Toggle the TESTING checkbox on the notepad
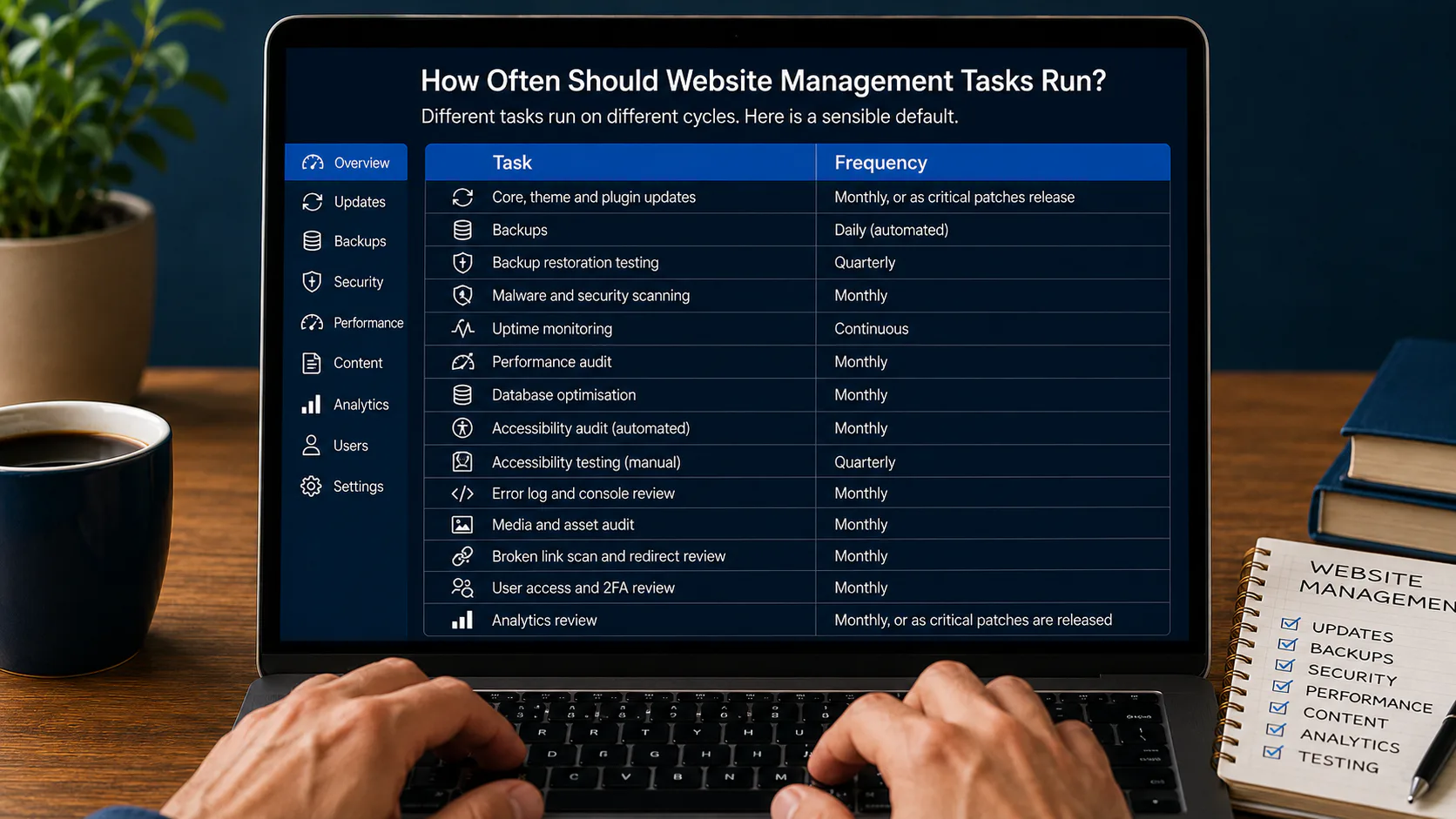The width and height of the screenshot is (1456, 819). [1273, 751]
